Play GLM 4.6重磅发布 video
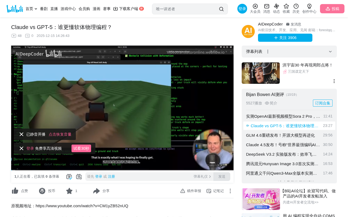The height and width of the screenshot is (217, 348). 289,135
